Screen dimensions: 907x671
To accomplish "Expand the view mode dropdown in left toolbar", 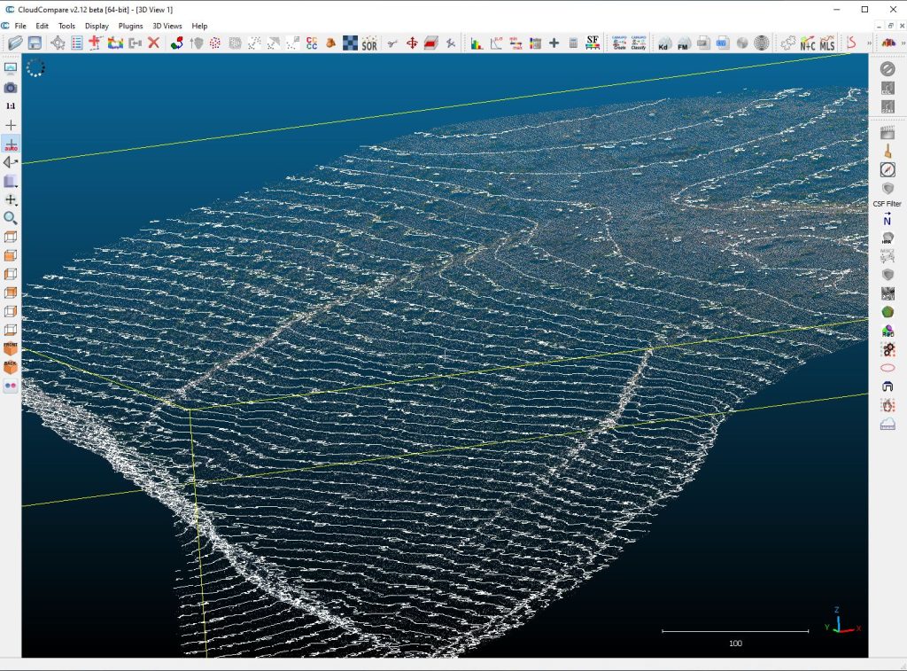I will click(11, 182).
